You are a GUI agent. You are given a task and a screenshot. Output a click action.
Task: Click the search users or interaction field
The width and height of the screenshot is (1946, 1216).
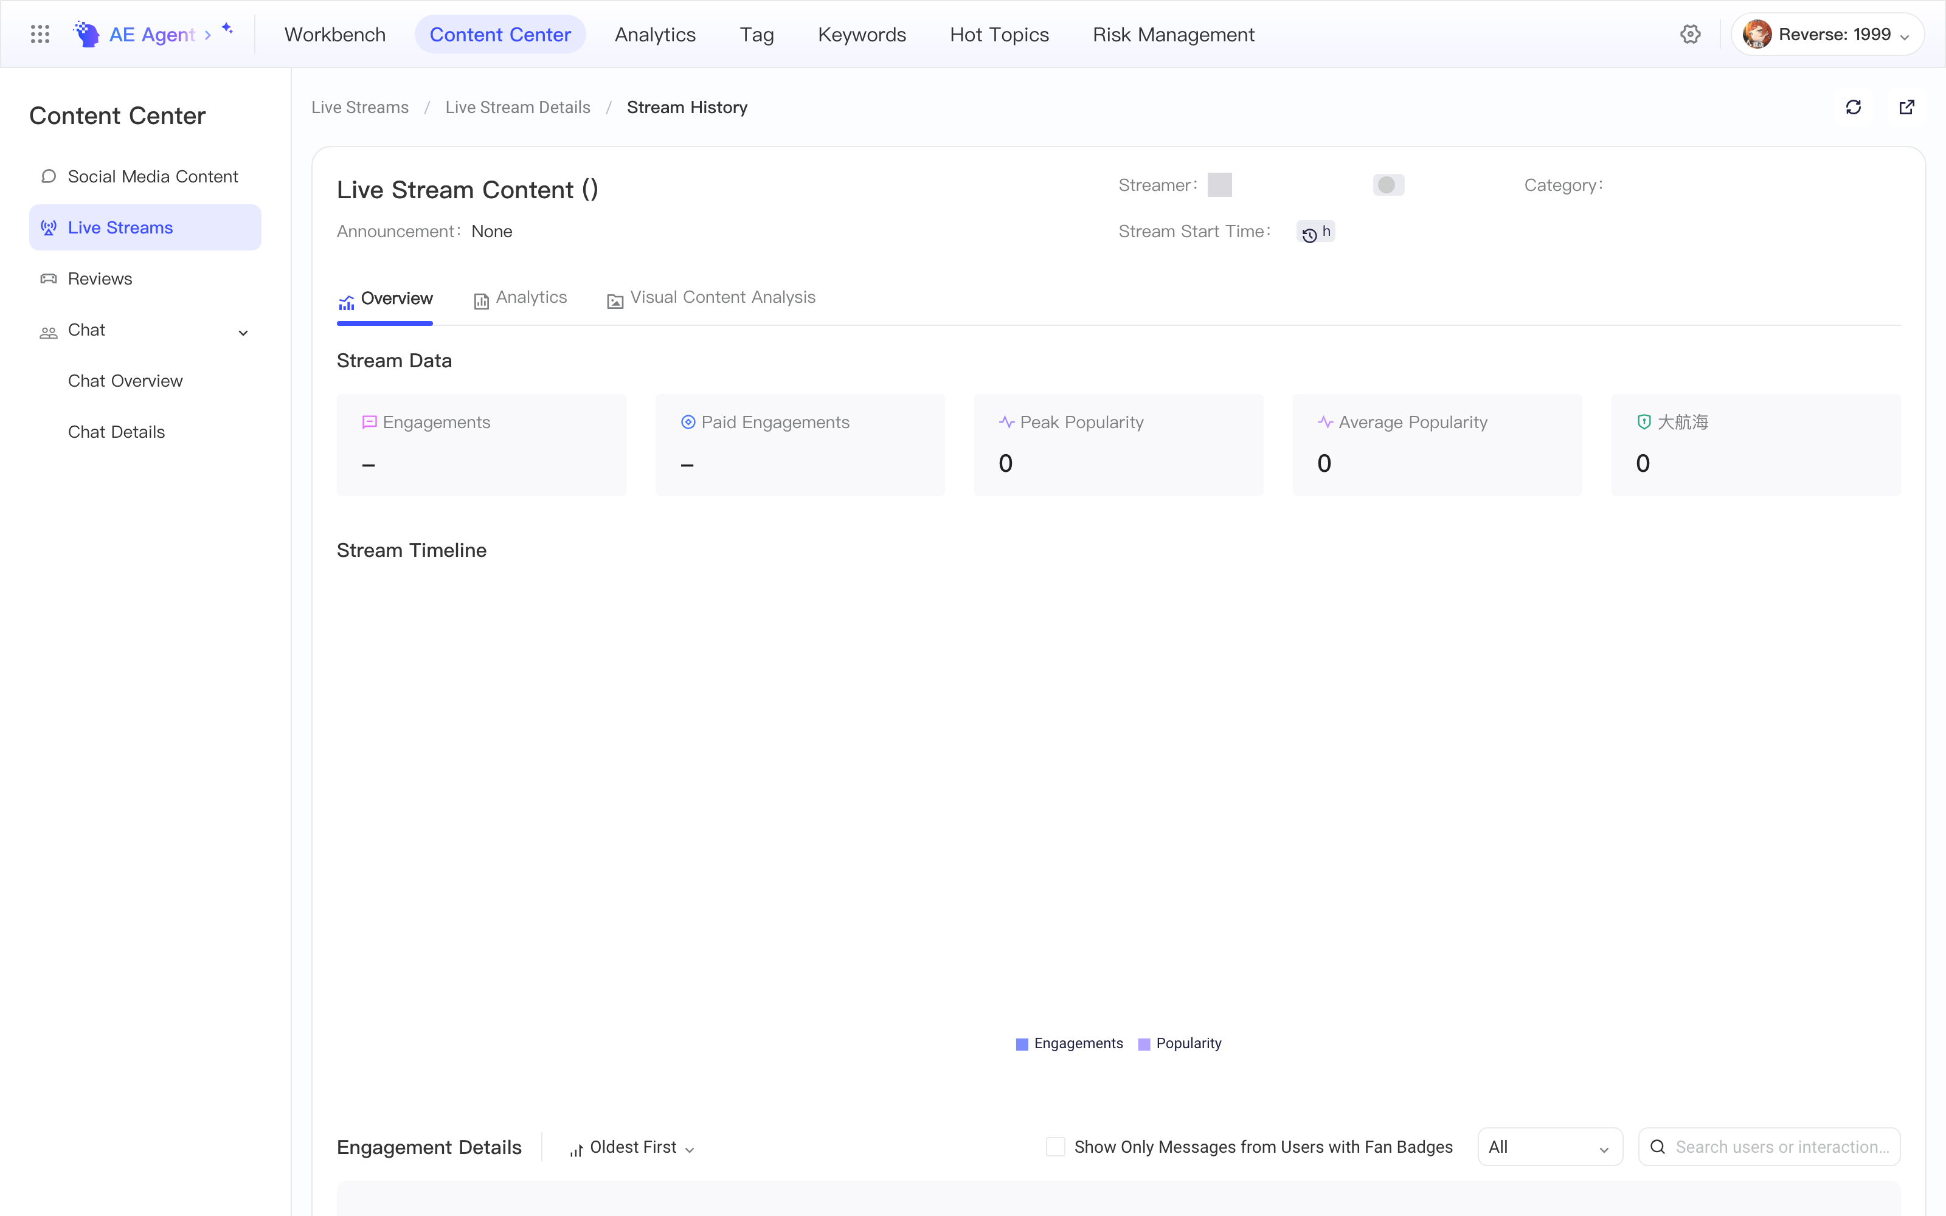pyautogui.click(x=1769, y=1147)
